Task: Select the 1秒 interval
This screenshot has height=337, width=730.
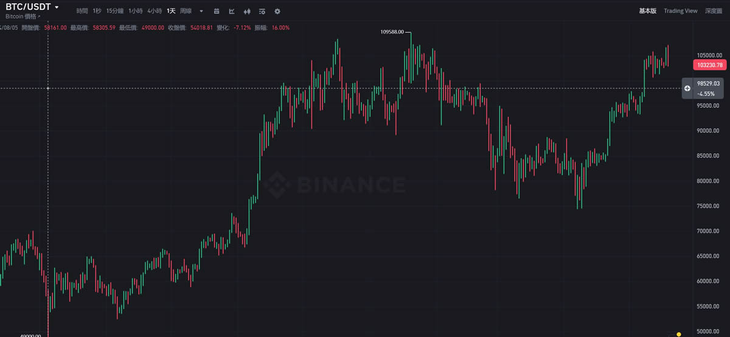Action: tap(97, 11)
